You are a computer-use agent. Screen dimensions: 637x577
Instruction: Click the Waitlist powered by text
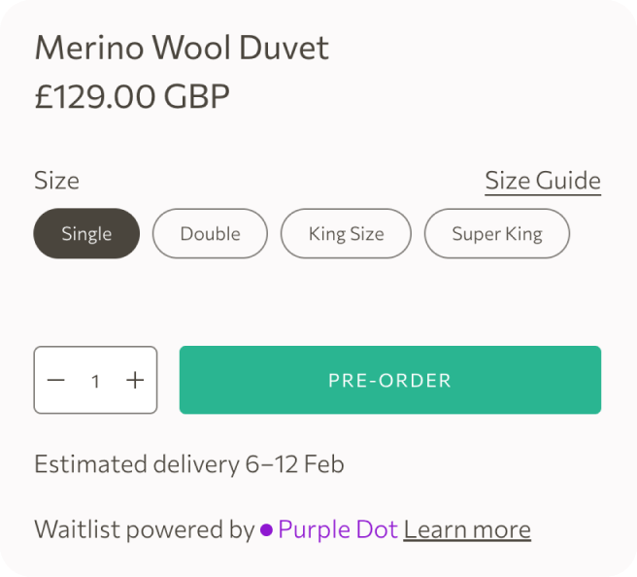pyautogui.click(x=144, y=529)
